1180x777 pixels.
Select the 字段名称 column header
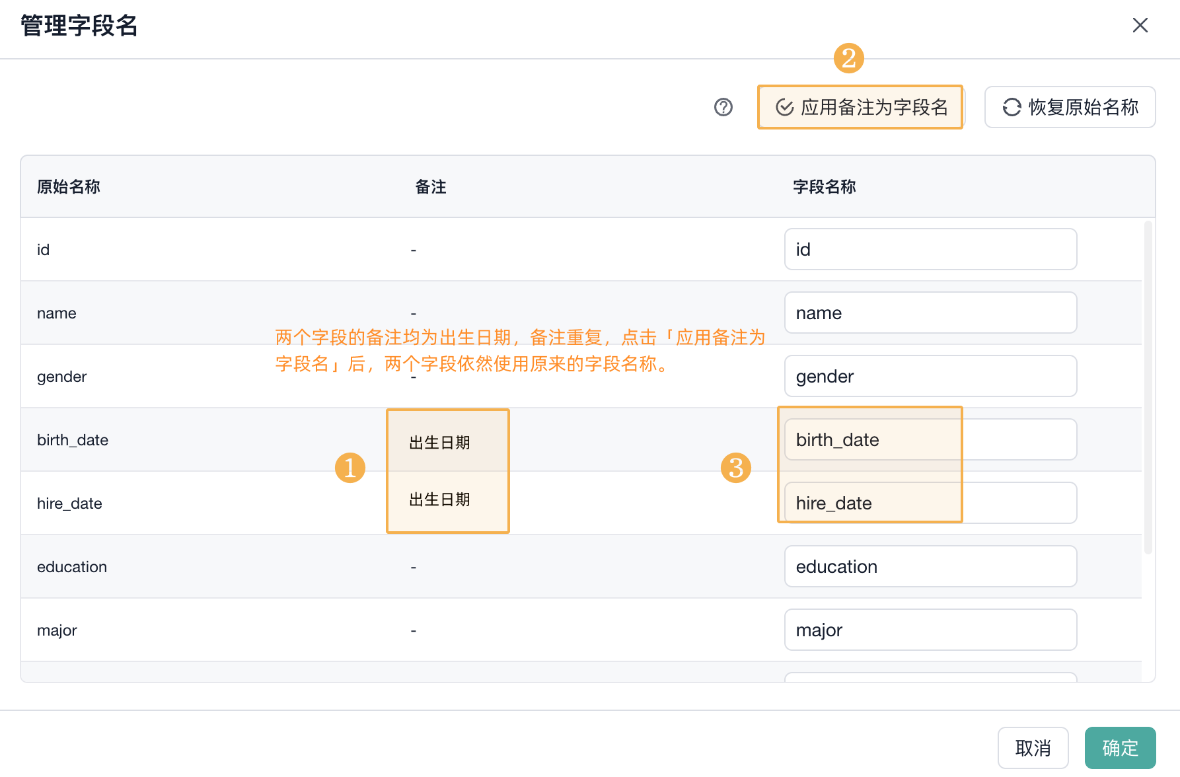[825, 187]
